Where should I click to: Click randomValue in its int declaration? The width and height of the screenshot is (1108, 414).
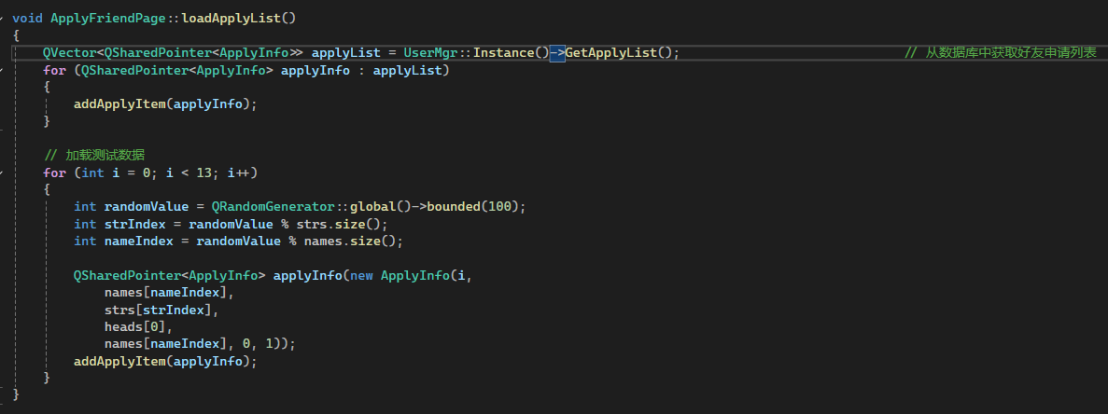point(147,207)
